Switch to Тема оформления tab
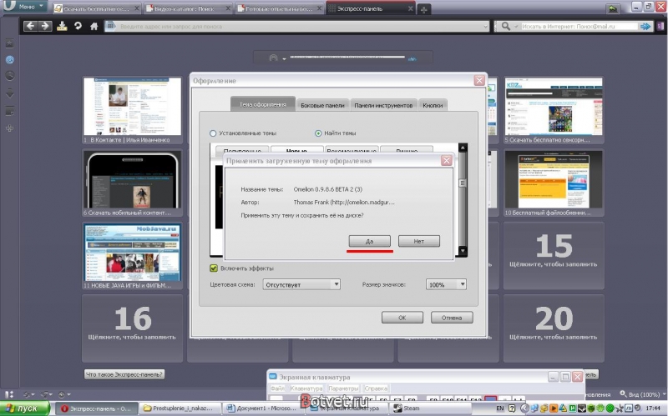The width and height of the screenshot is (668, 416). tap(262, 105)
